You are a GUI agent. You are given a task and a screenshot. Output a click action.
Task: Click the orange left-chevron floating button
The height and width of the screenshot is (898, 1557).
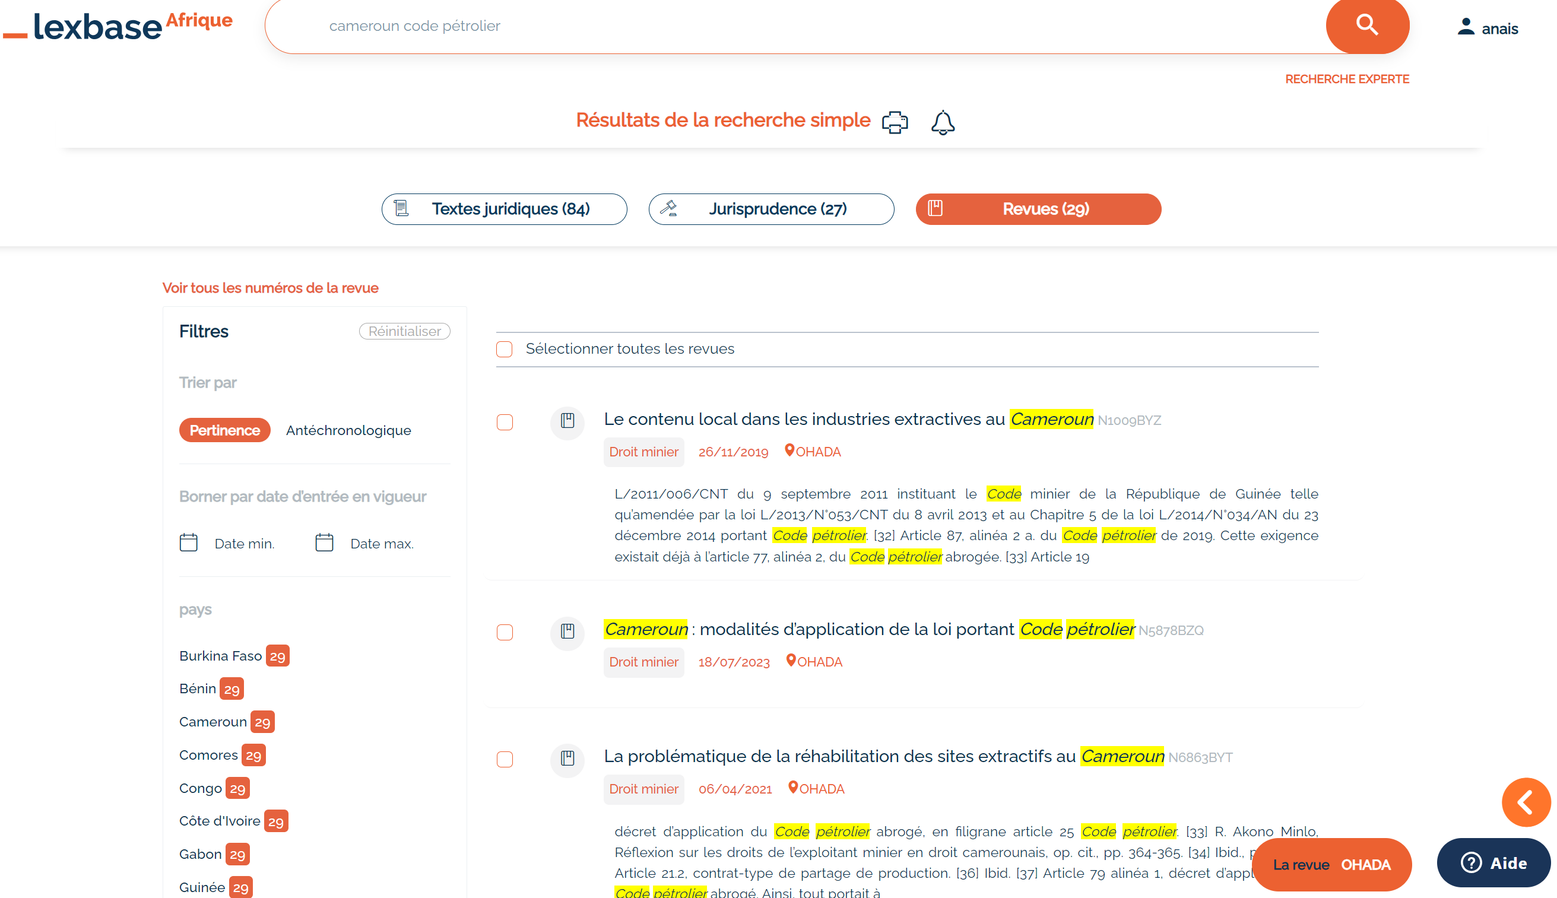tap(1526, 802)
